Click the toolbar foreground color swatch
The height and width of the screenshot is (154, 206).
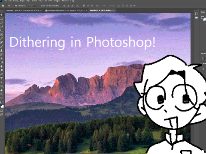(x=1, y=105)
